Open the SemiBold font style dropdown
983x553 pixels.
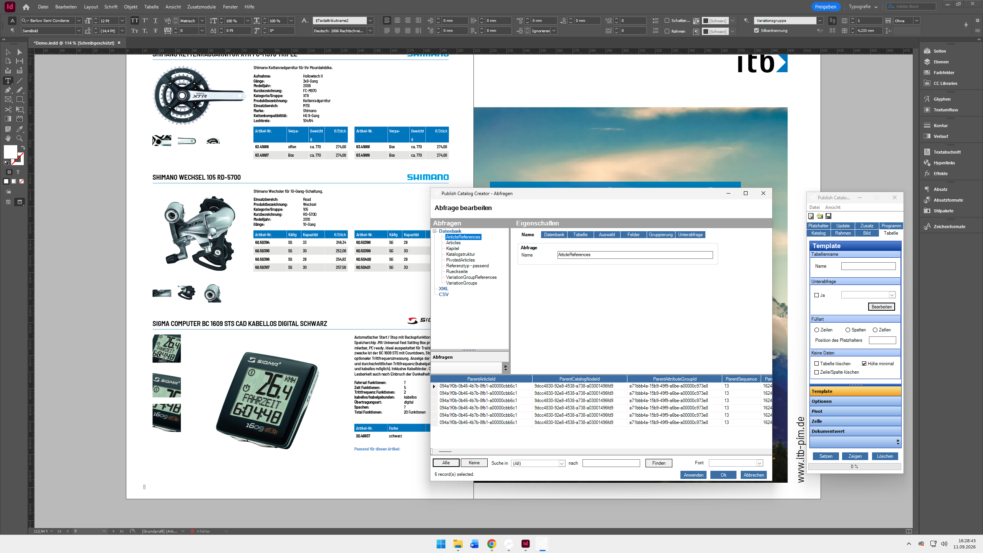click(x=79, y=31)
